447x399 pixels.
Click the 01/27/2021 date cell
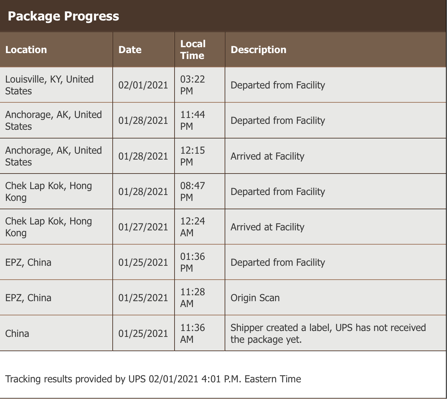143,227
